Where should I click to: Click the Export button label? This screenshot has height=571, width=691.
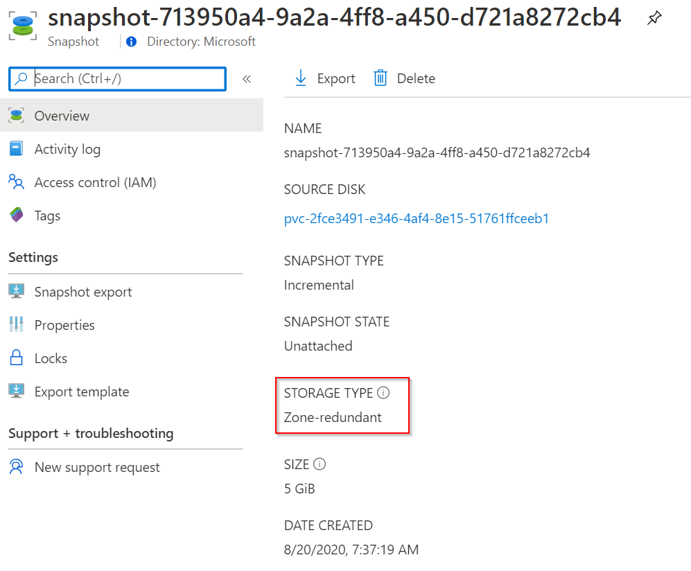[x=336, y=79]
